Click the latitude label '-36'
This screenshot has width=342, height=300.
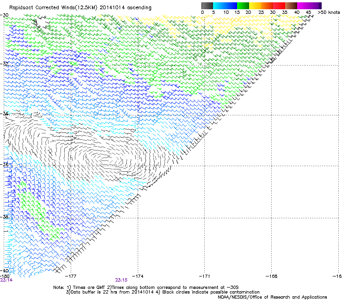click(x=4, y=164)
